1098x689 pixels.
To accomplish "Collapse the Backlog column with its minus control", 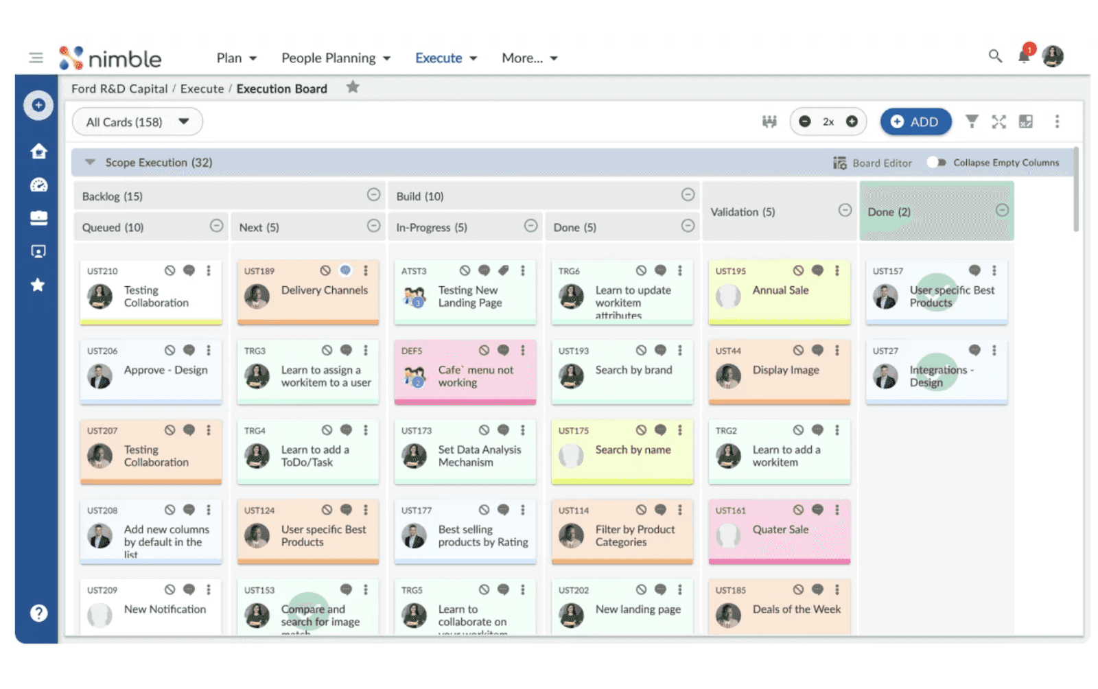I will pos(374,196).
